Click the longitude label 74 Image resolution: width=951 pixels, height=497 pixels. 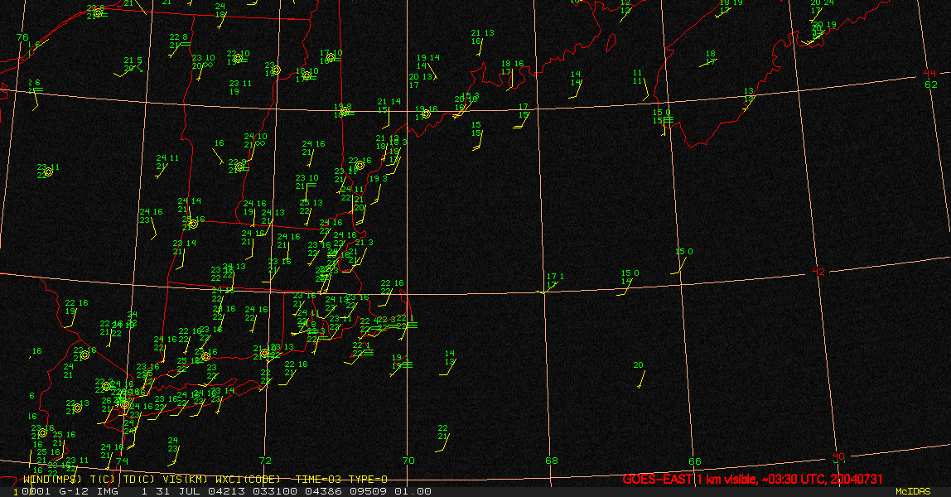coord(122,461)
